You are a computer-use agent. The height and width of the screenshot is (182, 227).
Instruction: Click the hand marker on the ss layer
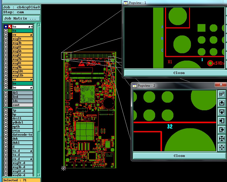pyautogui.click(x=31, y=79)
